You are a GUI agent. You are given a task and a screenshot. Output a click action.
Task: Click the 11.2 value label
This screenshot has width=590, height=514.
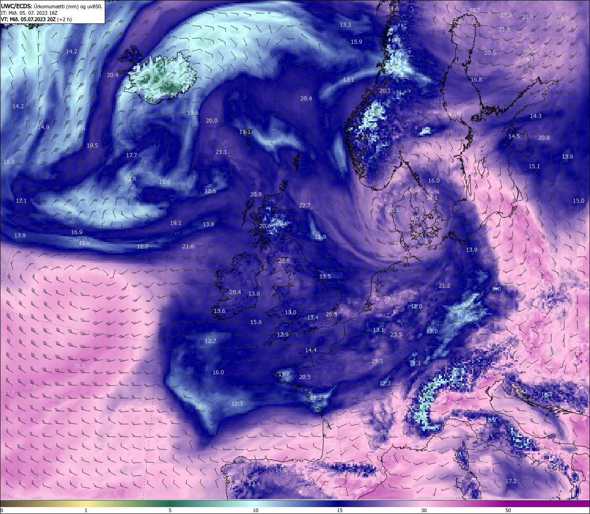pyautogui.click(x=316, y=397)
